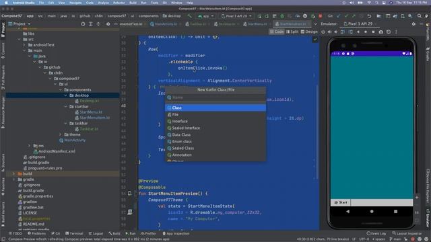
Task: Click the Git Update Project arrow
Action: (338, 16)
